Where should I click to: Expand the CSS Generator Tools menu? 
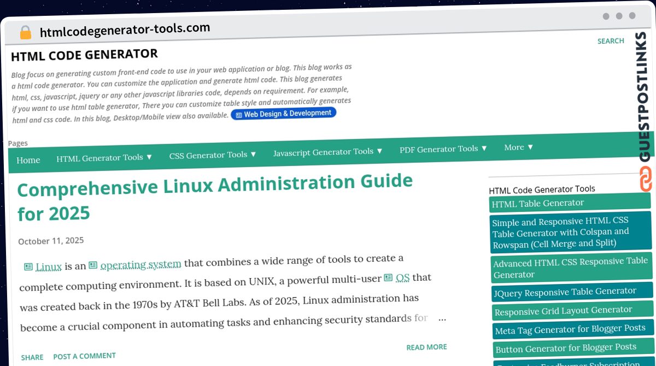point(213,155)
